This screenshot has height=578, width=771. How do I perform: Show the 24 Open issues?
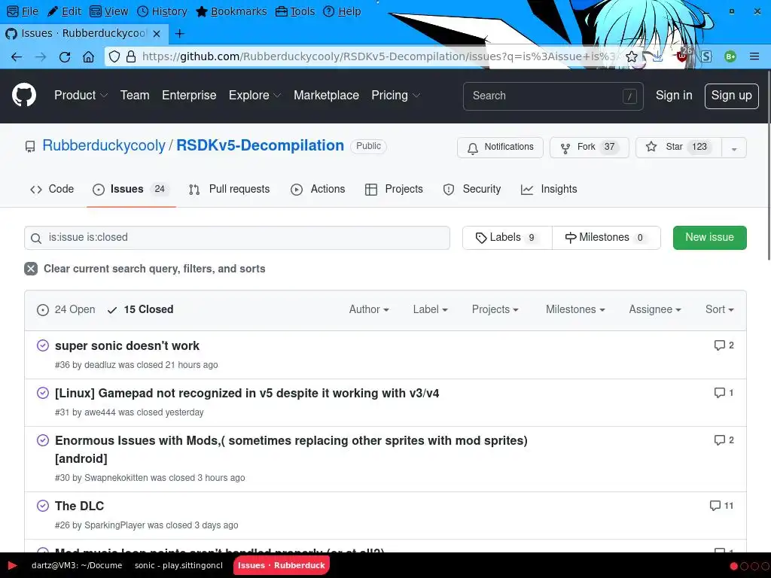tap(66, 309)
